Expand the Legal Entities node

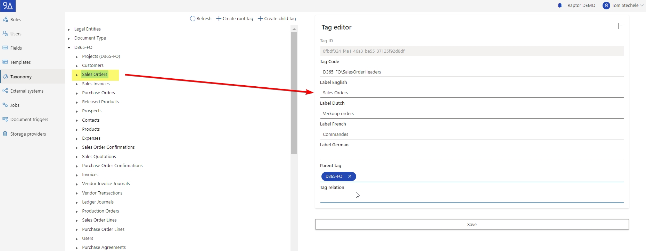click(69, 29)
